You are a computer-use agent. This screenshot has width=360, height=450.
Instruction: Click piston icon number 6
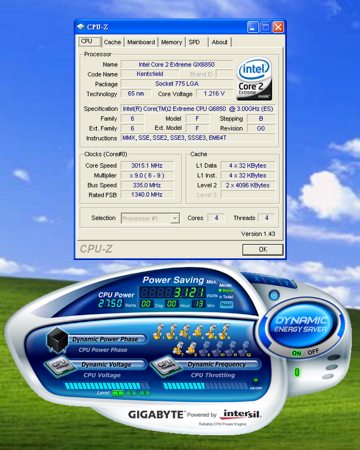click(224, 331)
